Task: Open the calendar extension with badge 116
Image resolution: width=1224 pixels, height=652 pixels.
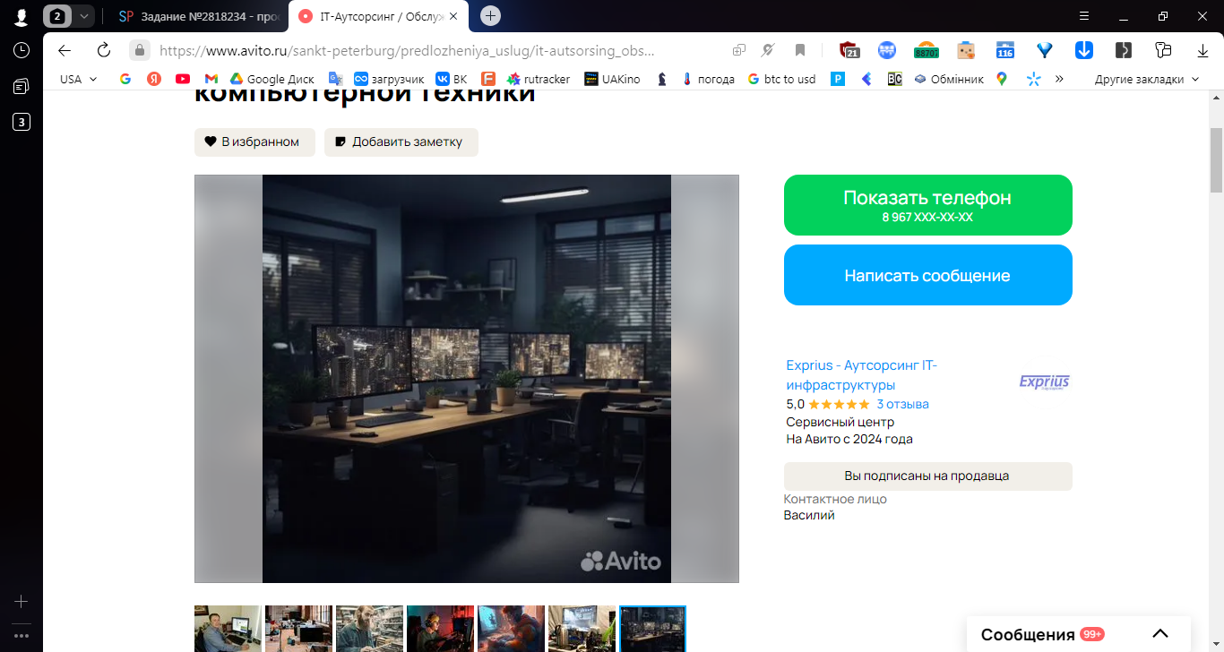Action: tap(1005, 50)
